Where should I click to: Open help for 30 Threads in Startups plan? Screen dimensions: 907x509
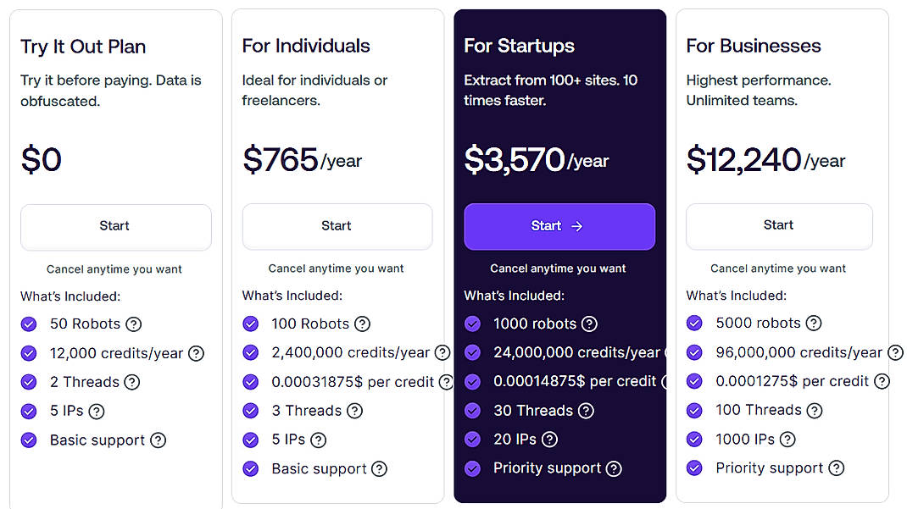click(x=586, y=411)
